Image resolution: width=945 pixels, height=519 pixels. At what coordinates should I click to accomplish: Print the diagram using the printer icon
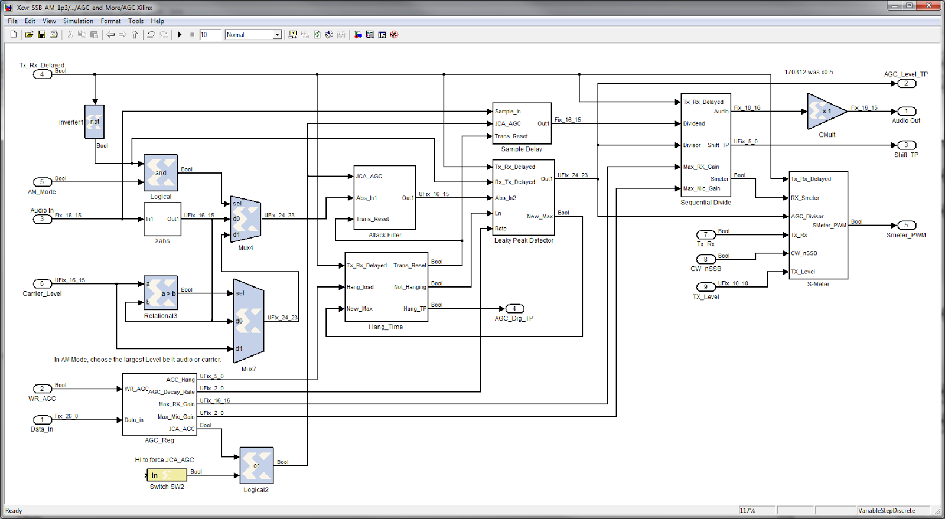click(x=54, y=35)
